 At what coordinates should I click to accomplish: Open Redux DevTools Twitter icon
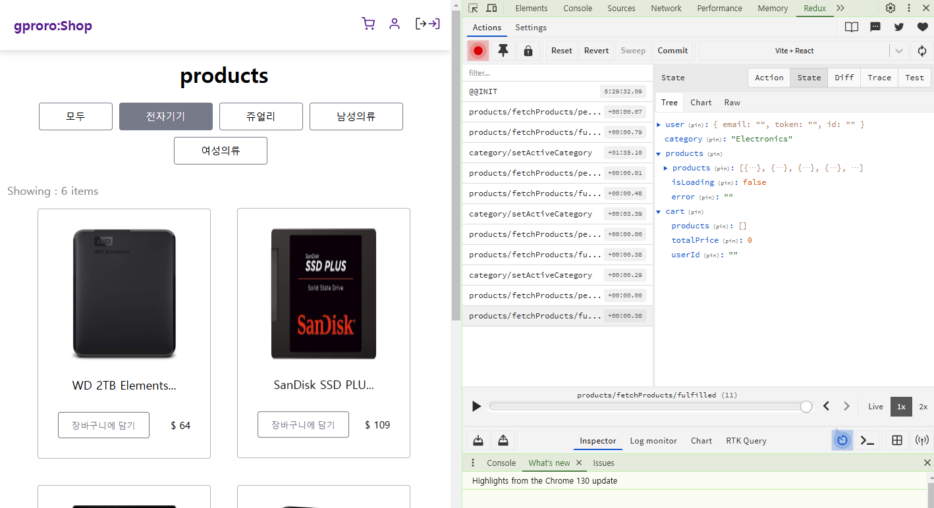point(899,27)
